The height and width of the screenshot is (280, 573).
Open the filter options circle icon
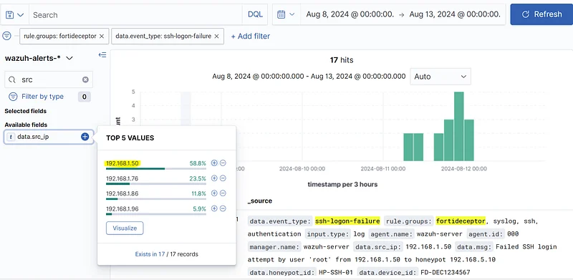click(7, 36)
